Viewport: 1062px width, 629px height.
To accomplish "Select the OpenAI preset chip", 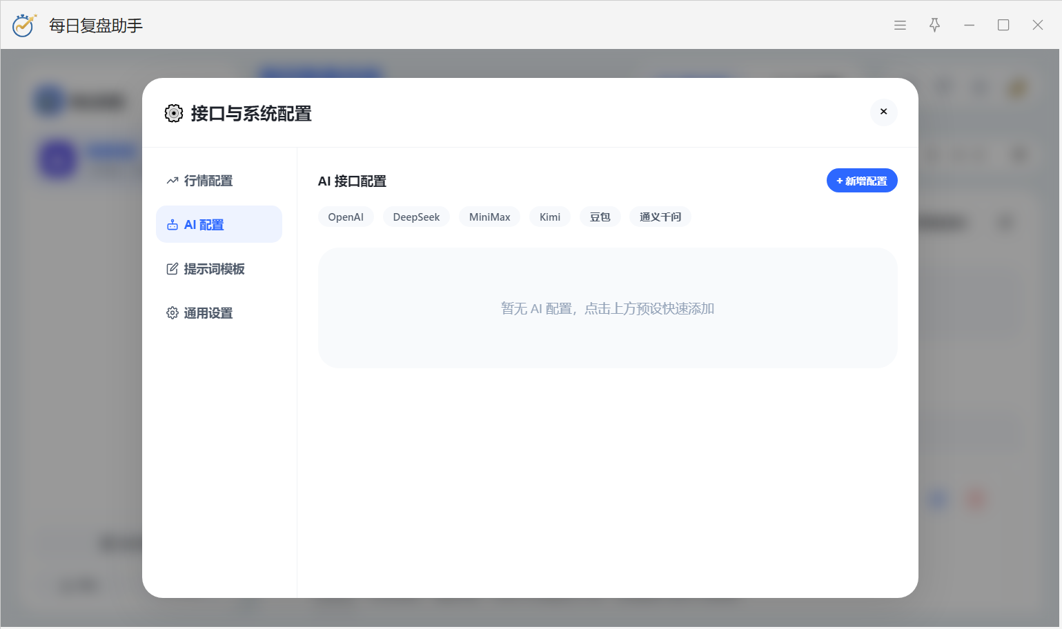I will click(346, 217).
